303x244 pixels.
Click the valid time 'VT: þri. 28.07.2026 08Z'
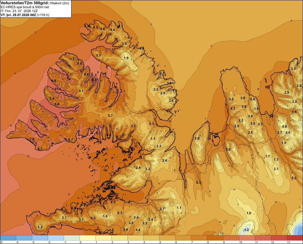18,15
